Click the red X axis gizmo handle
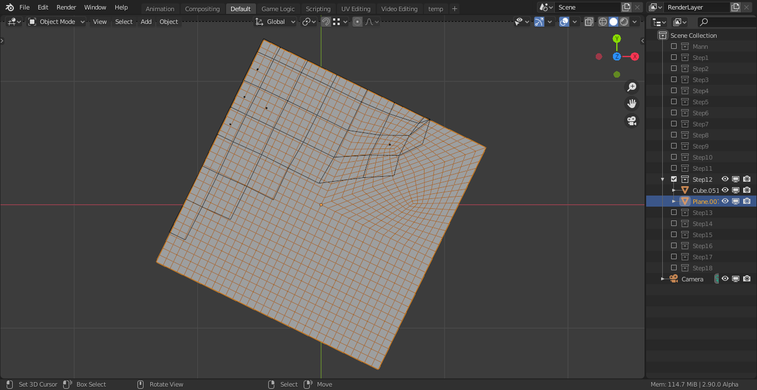 635,57
